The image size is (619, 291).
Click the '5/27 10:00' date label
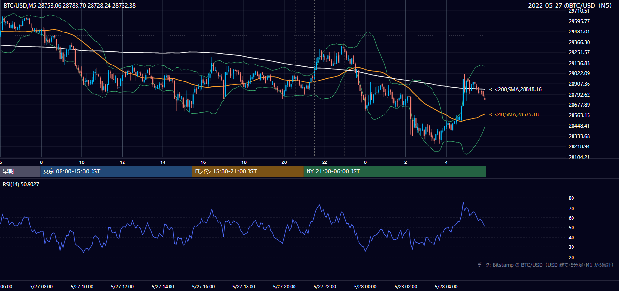pyautogui.click(x=82, y=287)
